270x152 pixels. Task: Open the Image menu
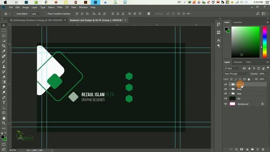click(x=26, y=7)
